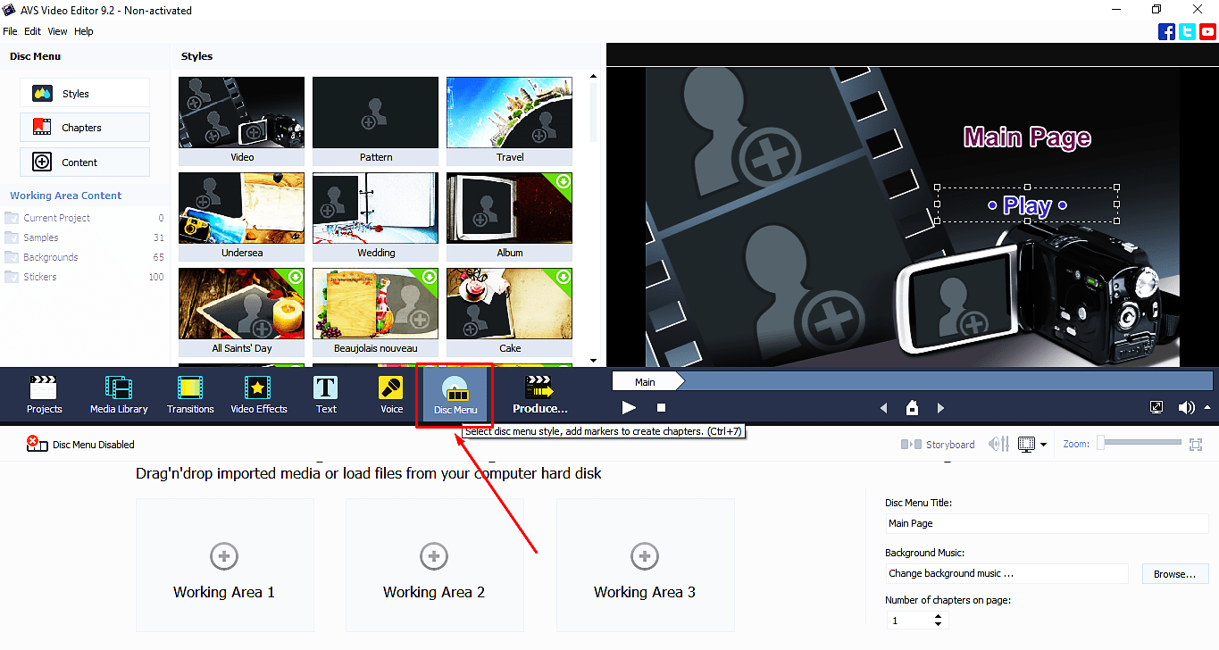Increase chapters count with the stepper arrow

pos(938,616)
